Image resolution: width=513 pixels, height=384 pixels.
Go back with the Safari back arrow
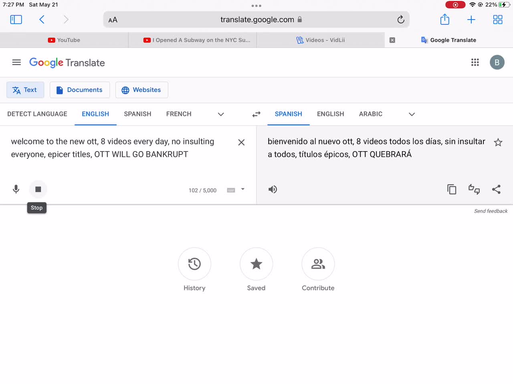coord(42,20)
